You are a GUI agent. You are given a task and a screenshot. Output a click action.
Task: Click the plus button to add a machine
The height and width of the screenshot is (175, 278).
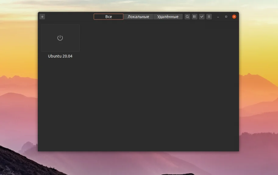42,17
